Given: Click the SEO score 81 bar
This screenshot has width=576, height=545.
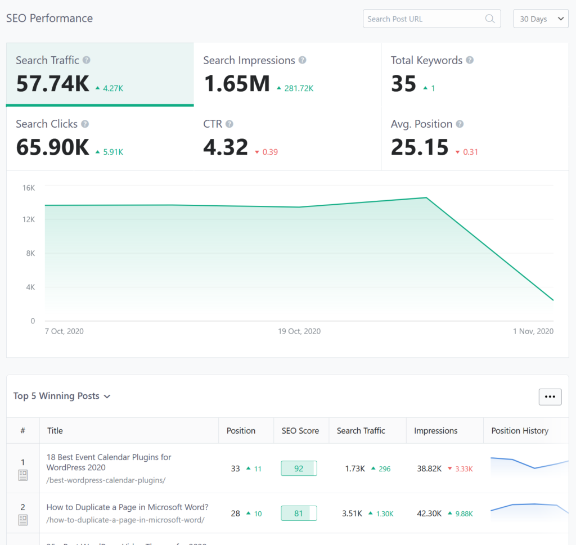Looking at the screenshot, I should click(x=299, y=513).
